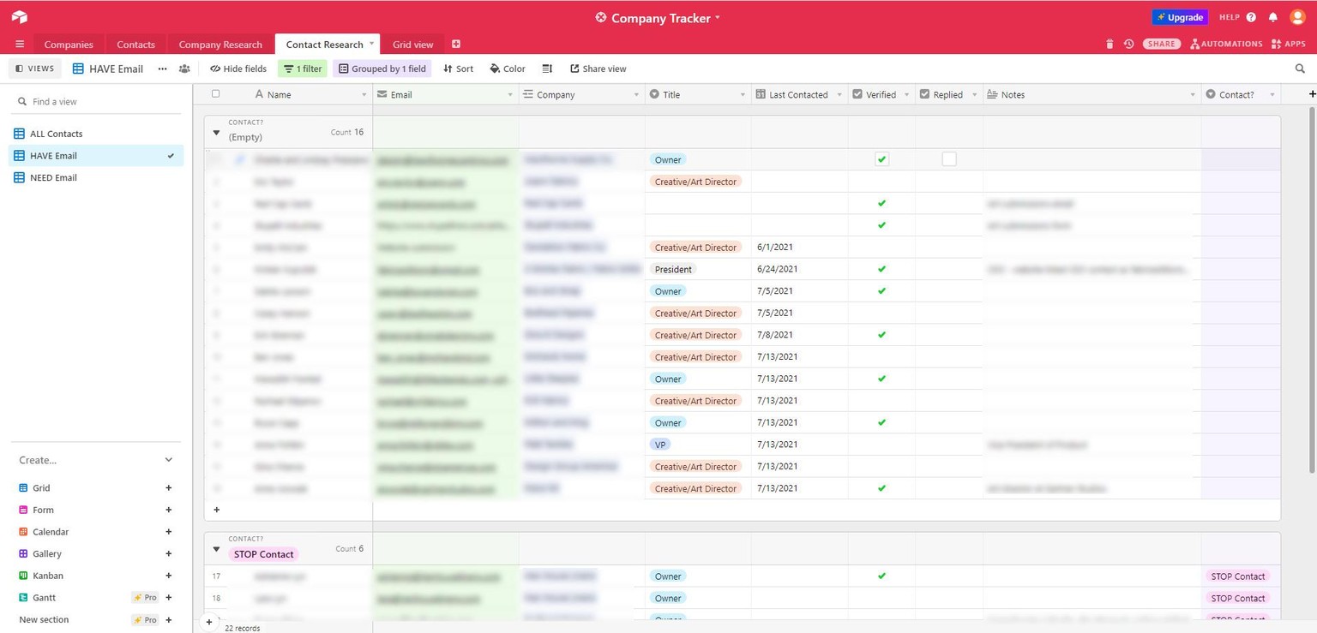
Task: Switch to Contacts tab
Action: 135,45
